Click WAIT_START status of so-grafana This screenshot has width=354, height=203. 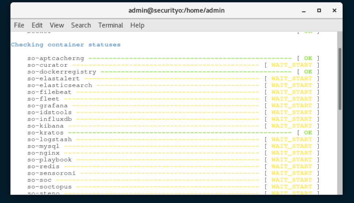[292, 105]
